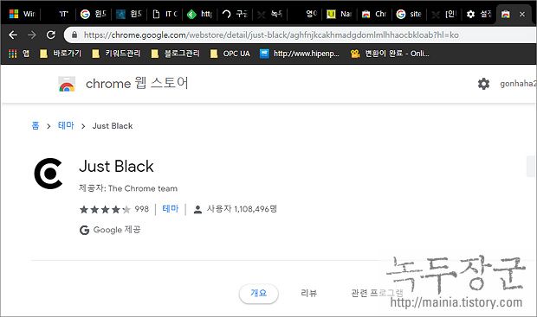537x317 pixels.
Task: Go to 테마 in the breadcrumb
Action: click(66, 126)
